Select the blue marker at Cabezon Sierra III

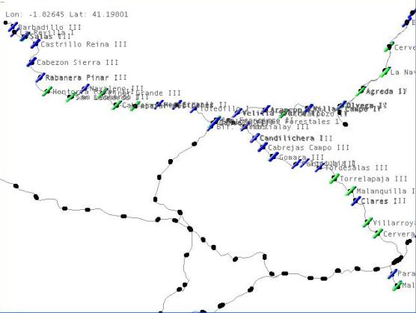(31, 62)
